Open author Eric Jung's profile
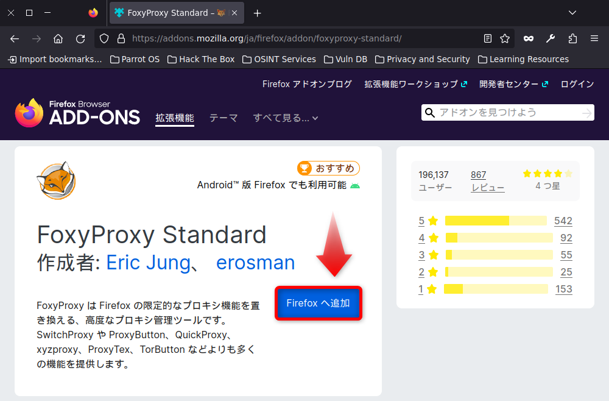 tap(149, 263)
